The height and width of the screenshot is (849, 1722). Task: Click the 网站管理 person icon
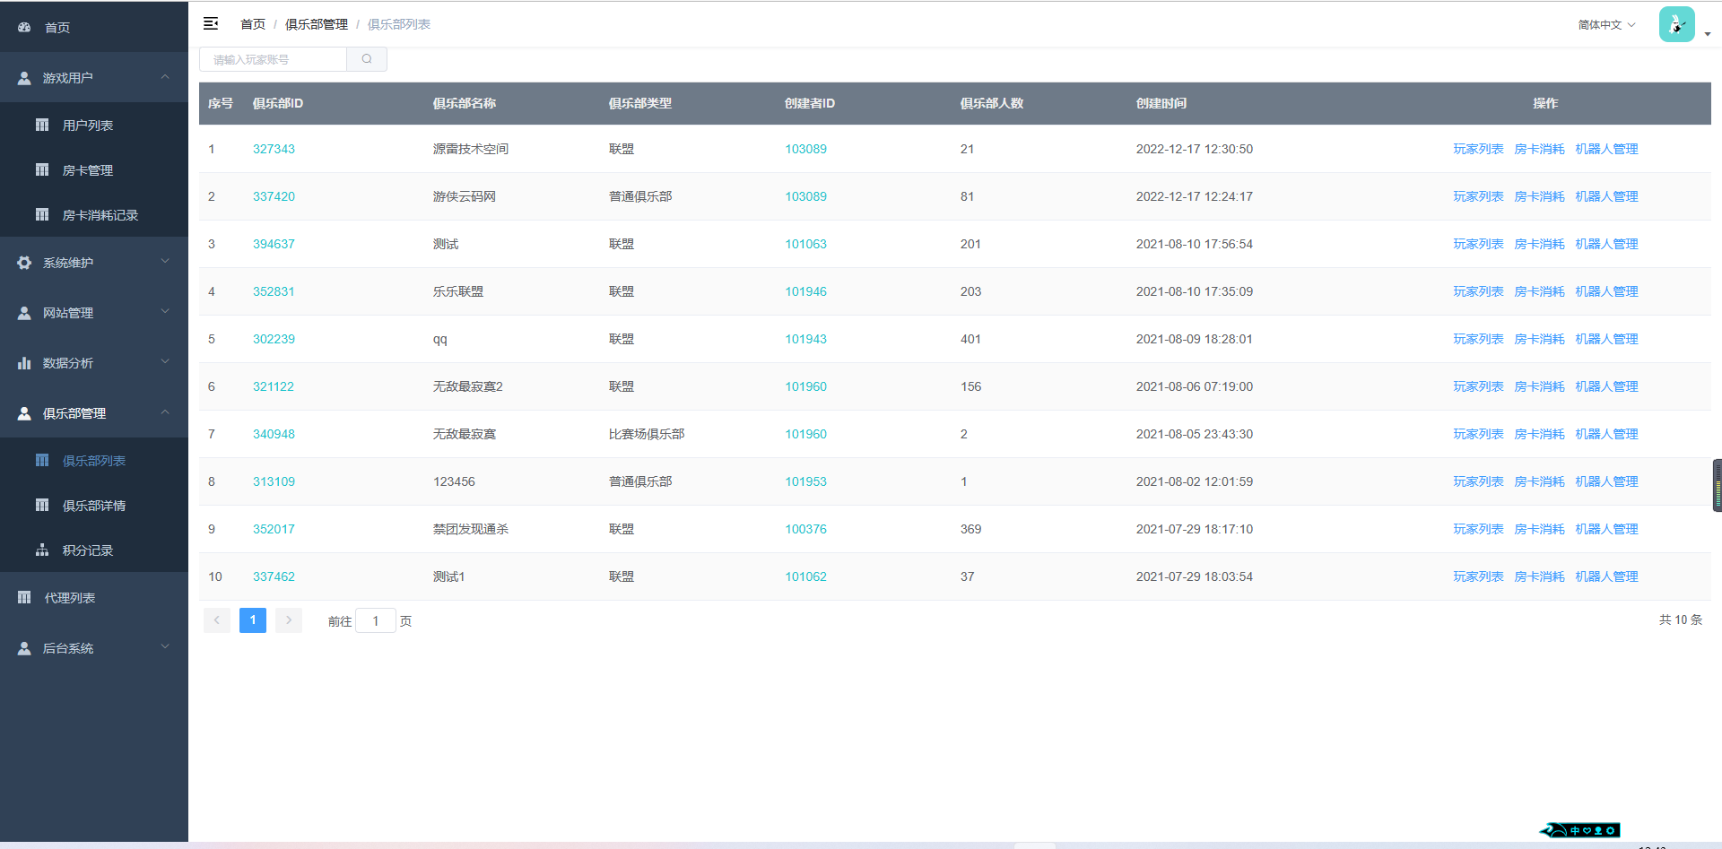(x=24, y=313)
